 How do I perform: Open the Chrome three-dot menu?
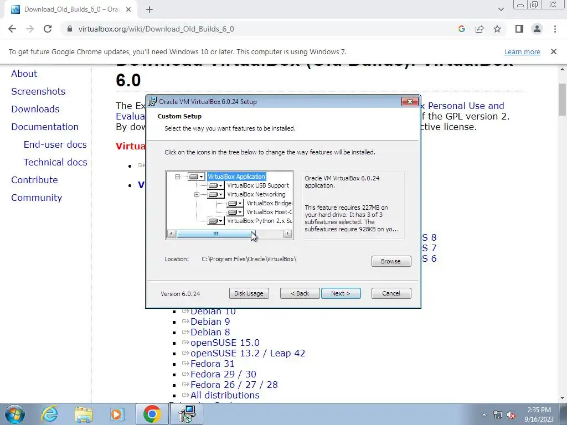point(555,29)
